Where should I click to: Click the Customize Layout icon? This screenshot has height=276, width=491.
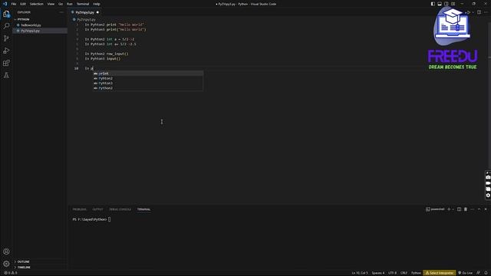(453, 4)
